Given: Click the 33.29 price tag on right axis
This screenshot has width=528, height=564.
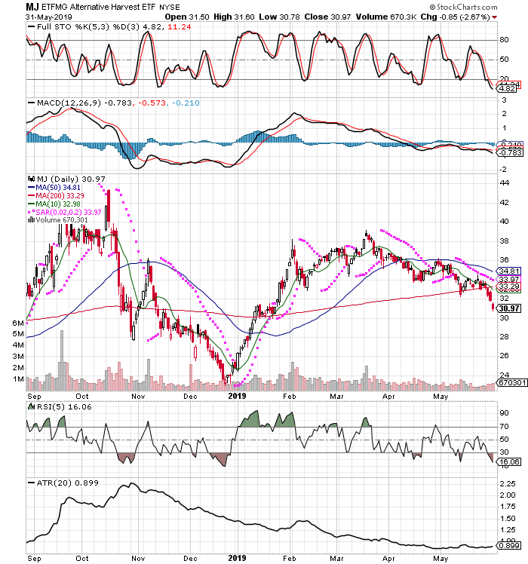Looking at the screenshot, I should tap(508, 287).
